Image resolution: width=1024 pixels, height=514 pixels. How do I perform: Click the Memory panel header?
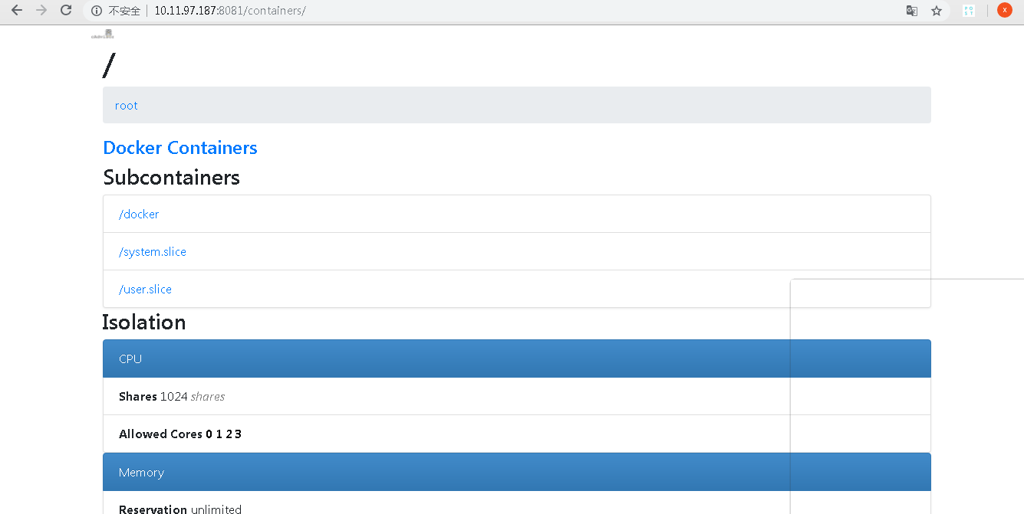(517, 473)
